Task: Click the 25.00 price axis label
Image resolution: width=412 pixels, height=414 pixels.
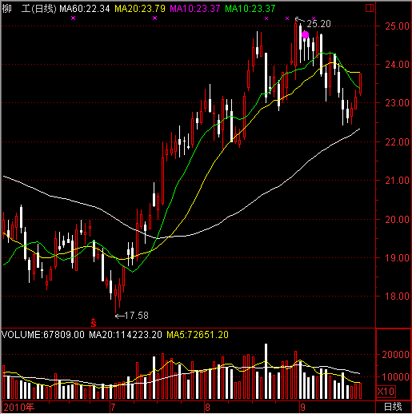Action: pyautogui.click(x=397, y=26)
